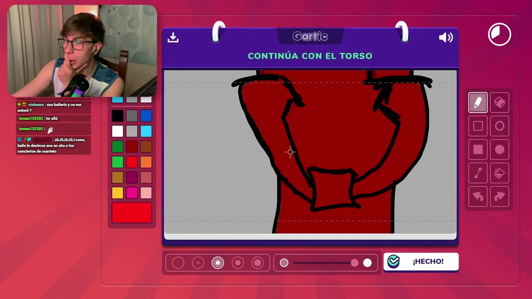Activate the paint bucket fill tool
This screenshot has height=299, width=532.
500,173
